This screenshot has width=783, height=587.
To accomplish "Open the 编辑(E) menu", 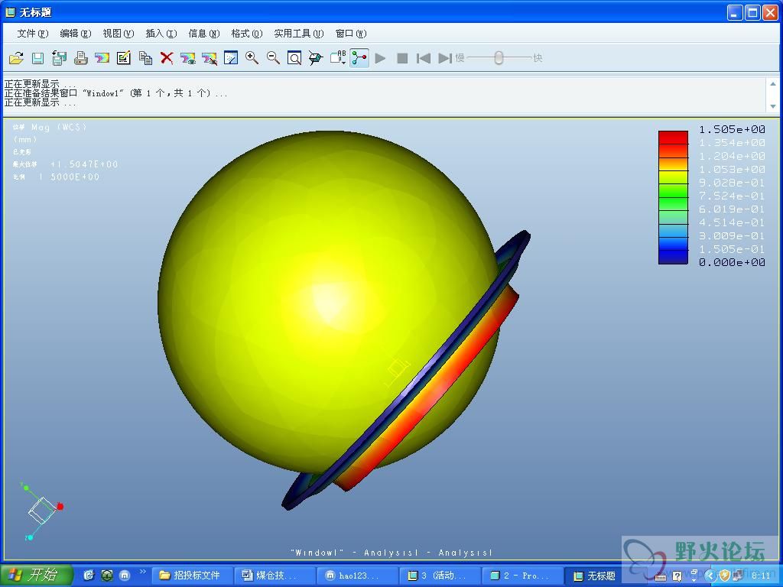I will [76, 34].
